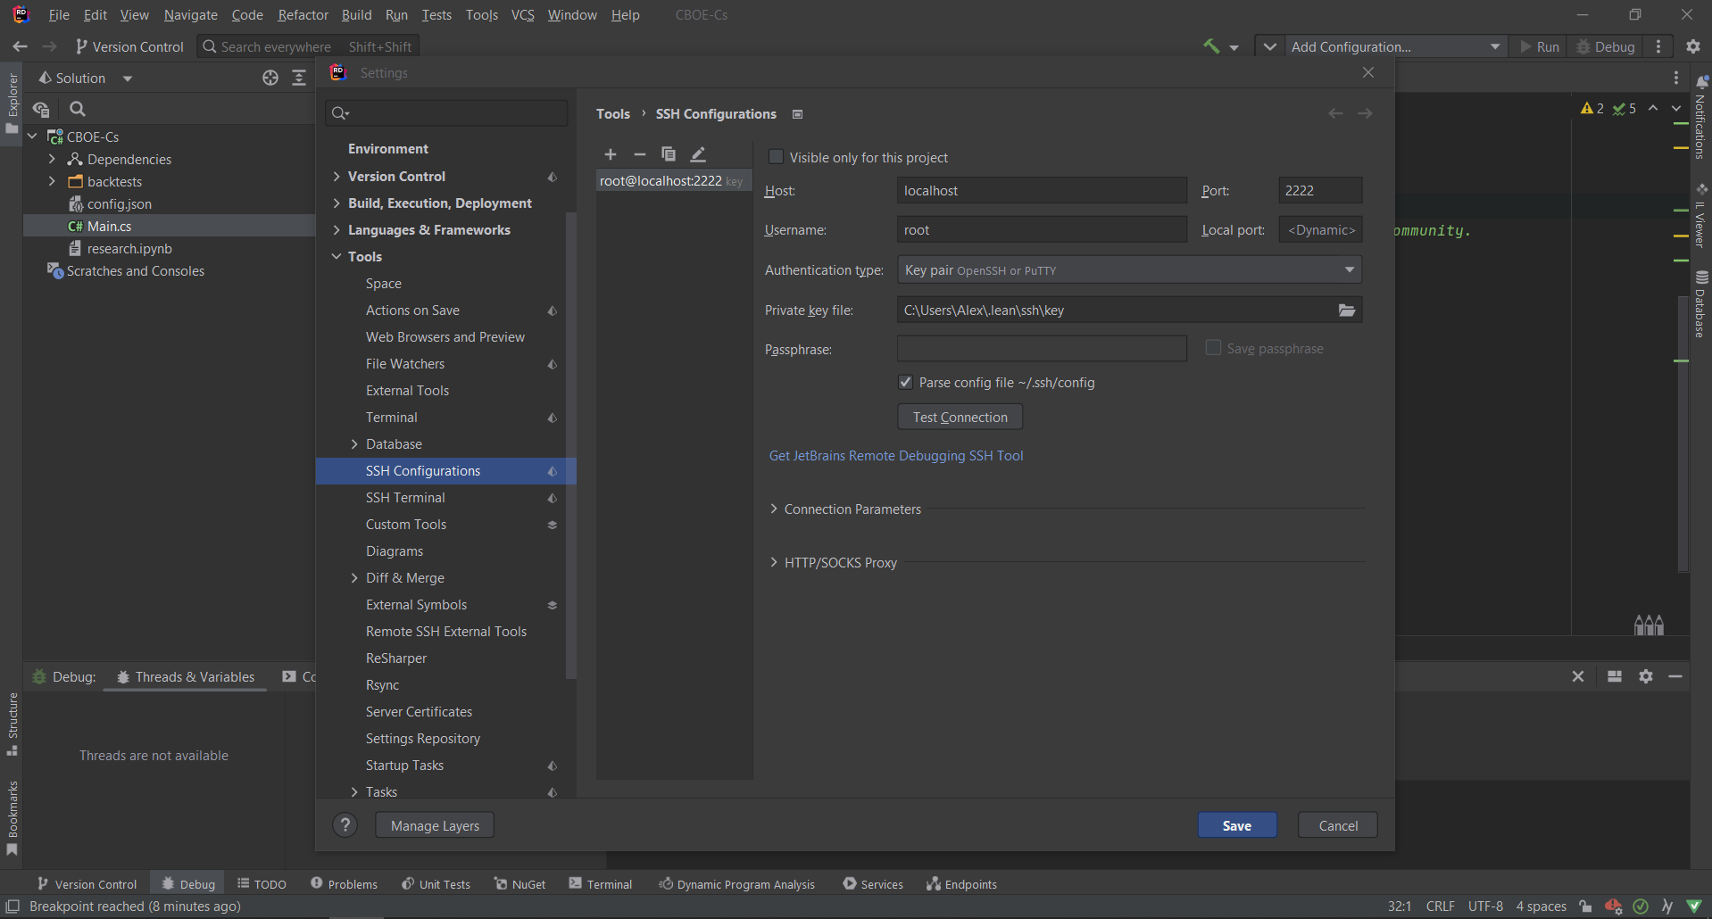Click the pencil icon to rename configuration
This screenshot has height=919, width=1712.
point(698,154)
